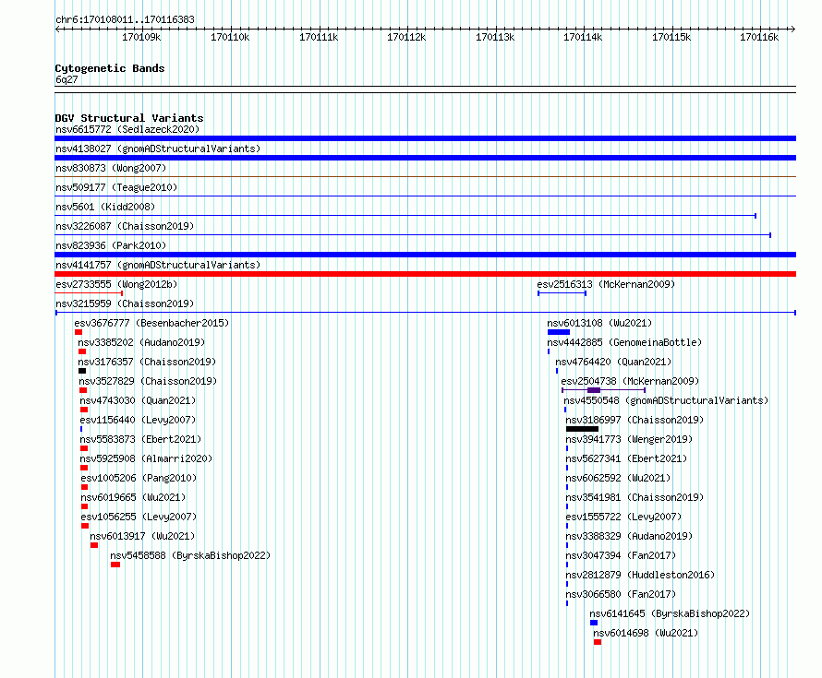Open nsv4764420 (Quan2021) label
Screen dimensions: 822x678
pos(613,362)
